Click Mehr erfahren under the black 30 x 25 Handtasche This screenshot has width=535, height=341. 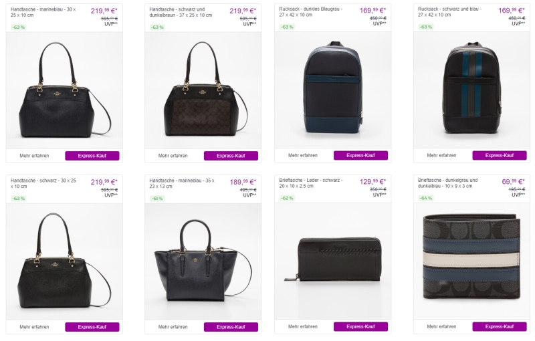34,327
